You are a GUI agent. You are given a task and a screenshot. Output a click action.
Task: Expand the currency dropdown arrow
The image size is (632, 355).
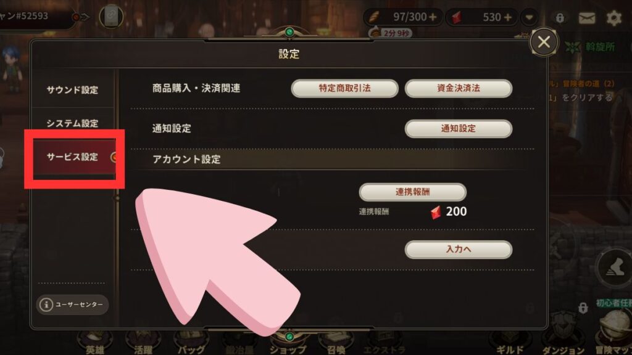[x=529, y=17]
